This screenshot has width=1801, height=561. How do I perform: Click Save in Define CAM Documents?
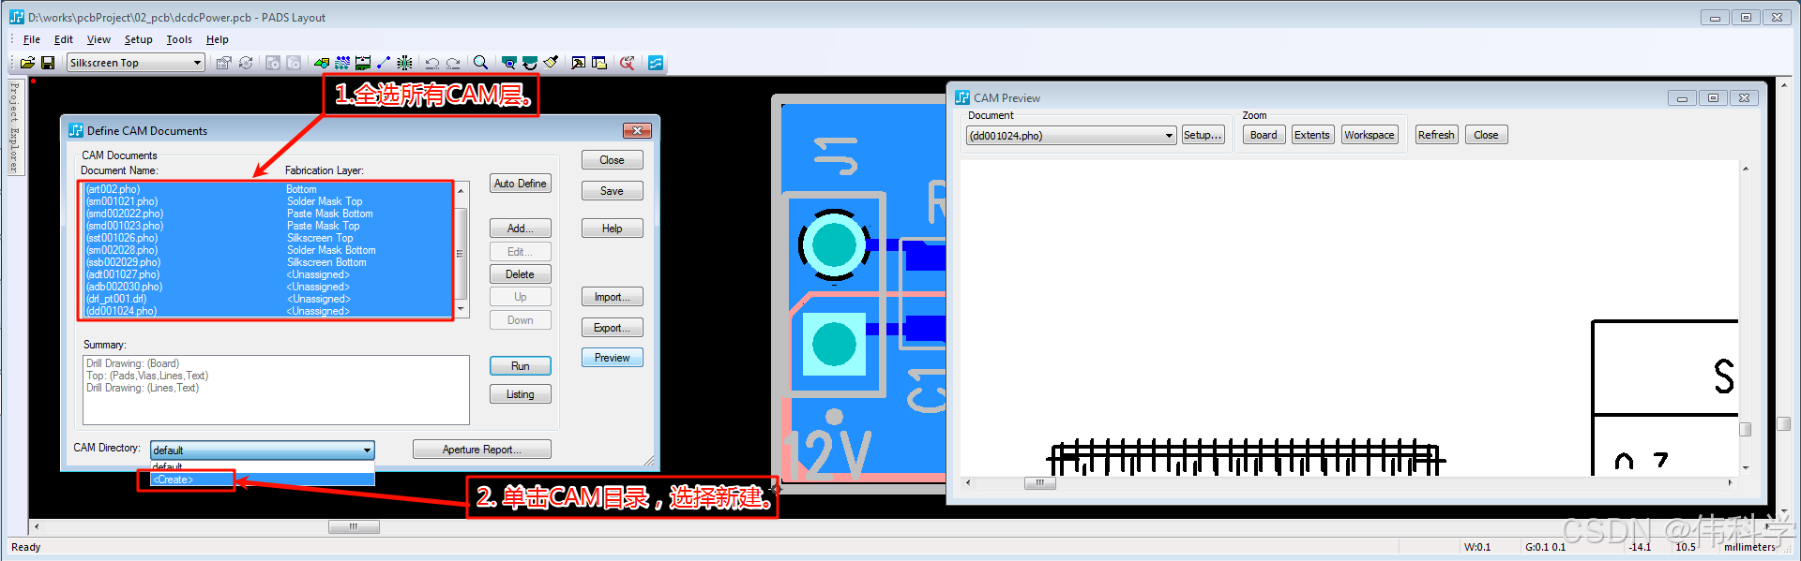[612, 191]
